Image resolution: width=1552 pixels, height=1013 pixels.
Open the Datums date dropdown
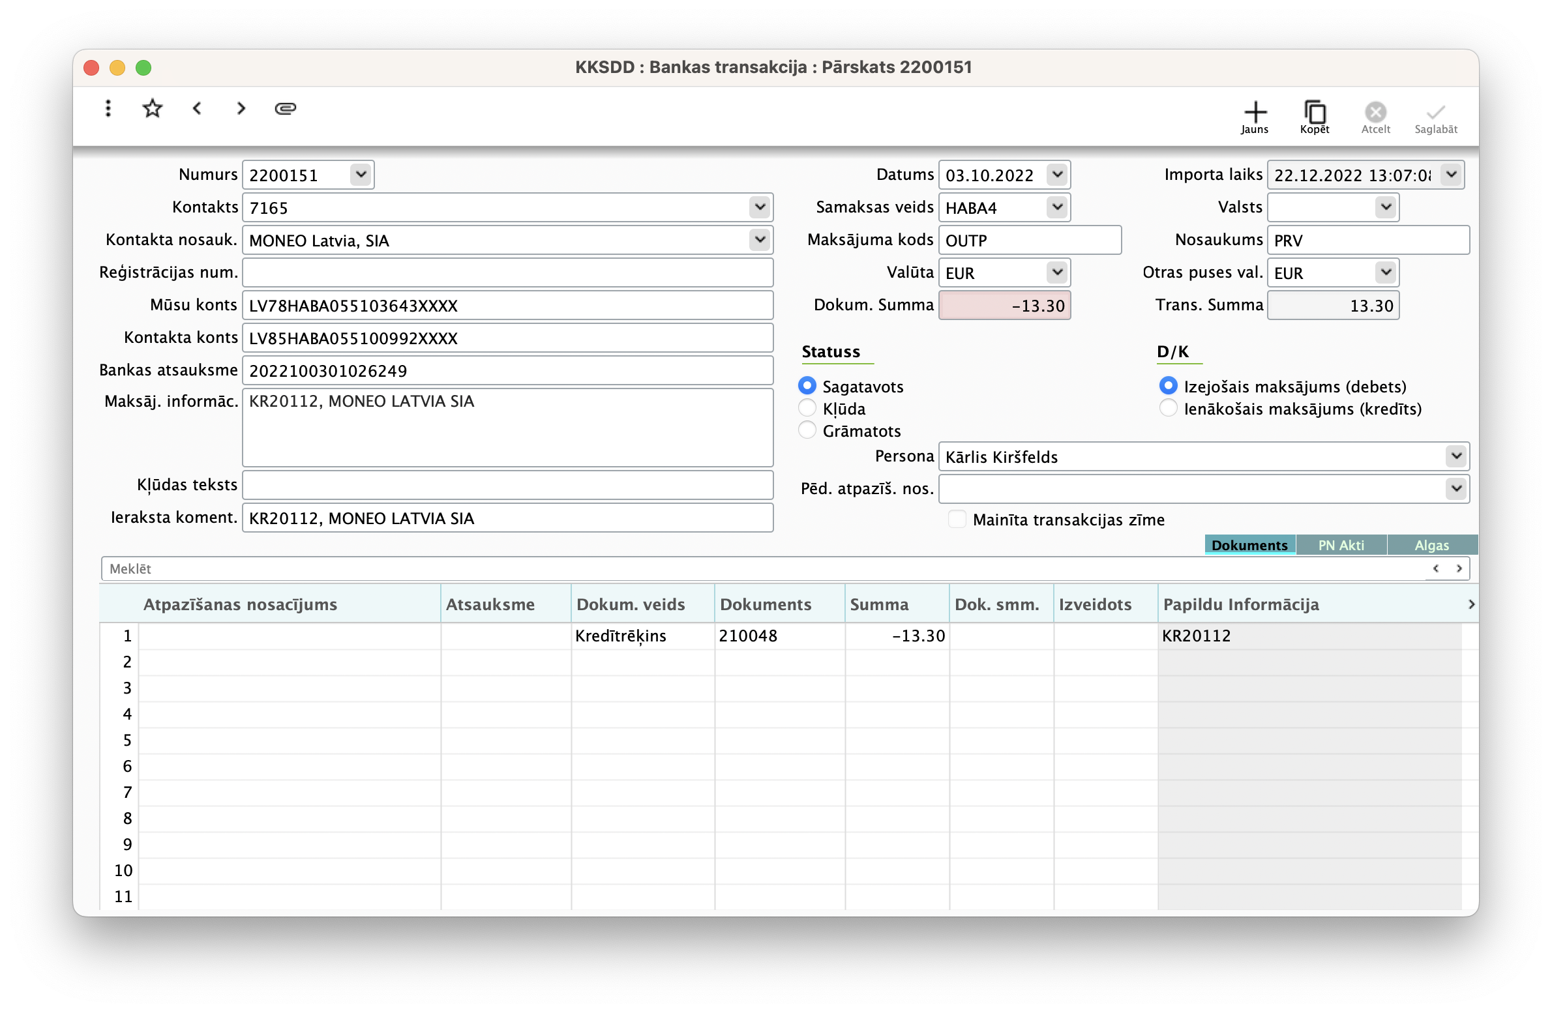(x=1057, y=175)
